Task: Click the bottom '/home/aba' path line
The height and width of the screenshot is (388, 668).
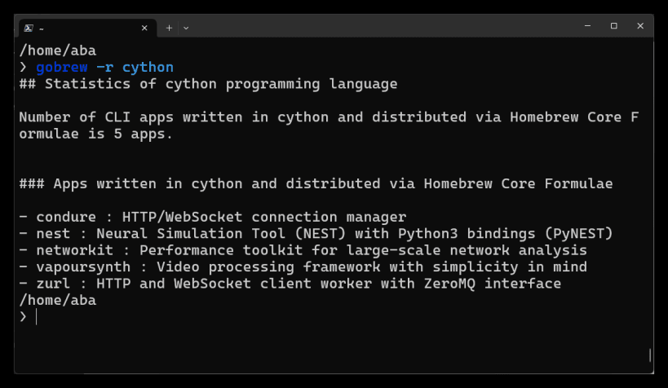Action: click(58, 300)
